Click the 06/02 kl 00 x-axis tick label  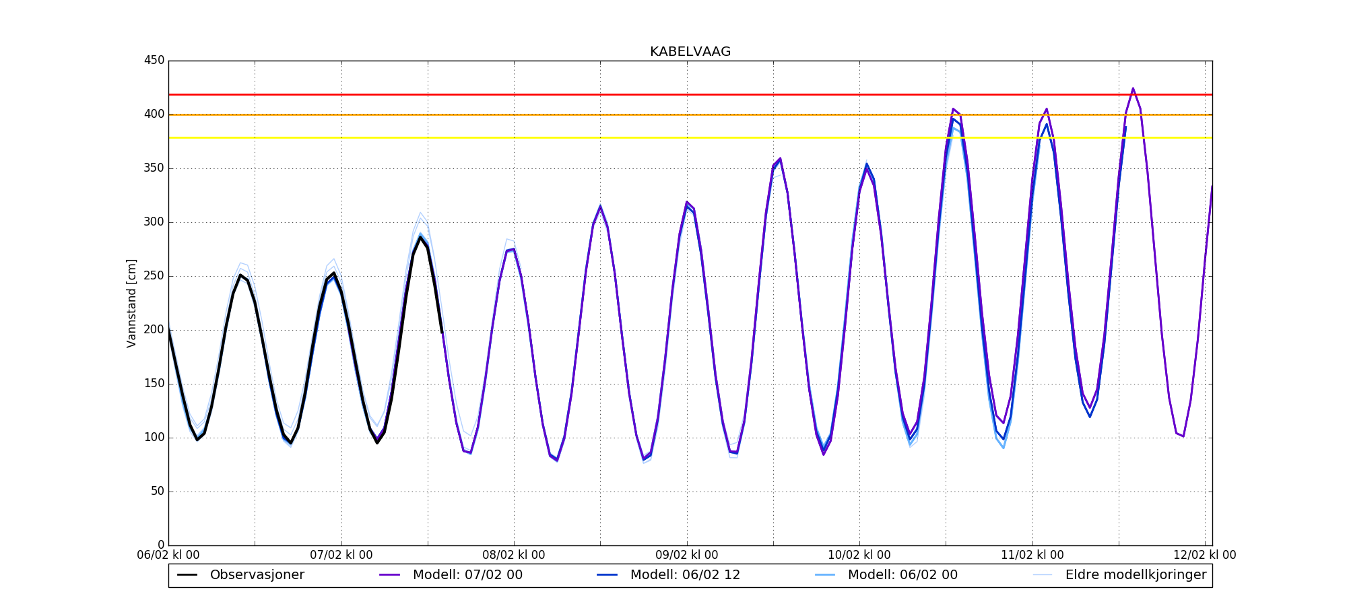point(168,555)
